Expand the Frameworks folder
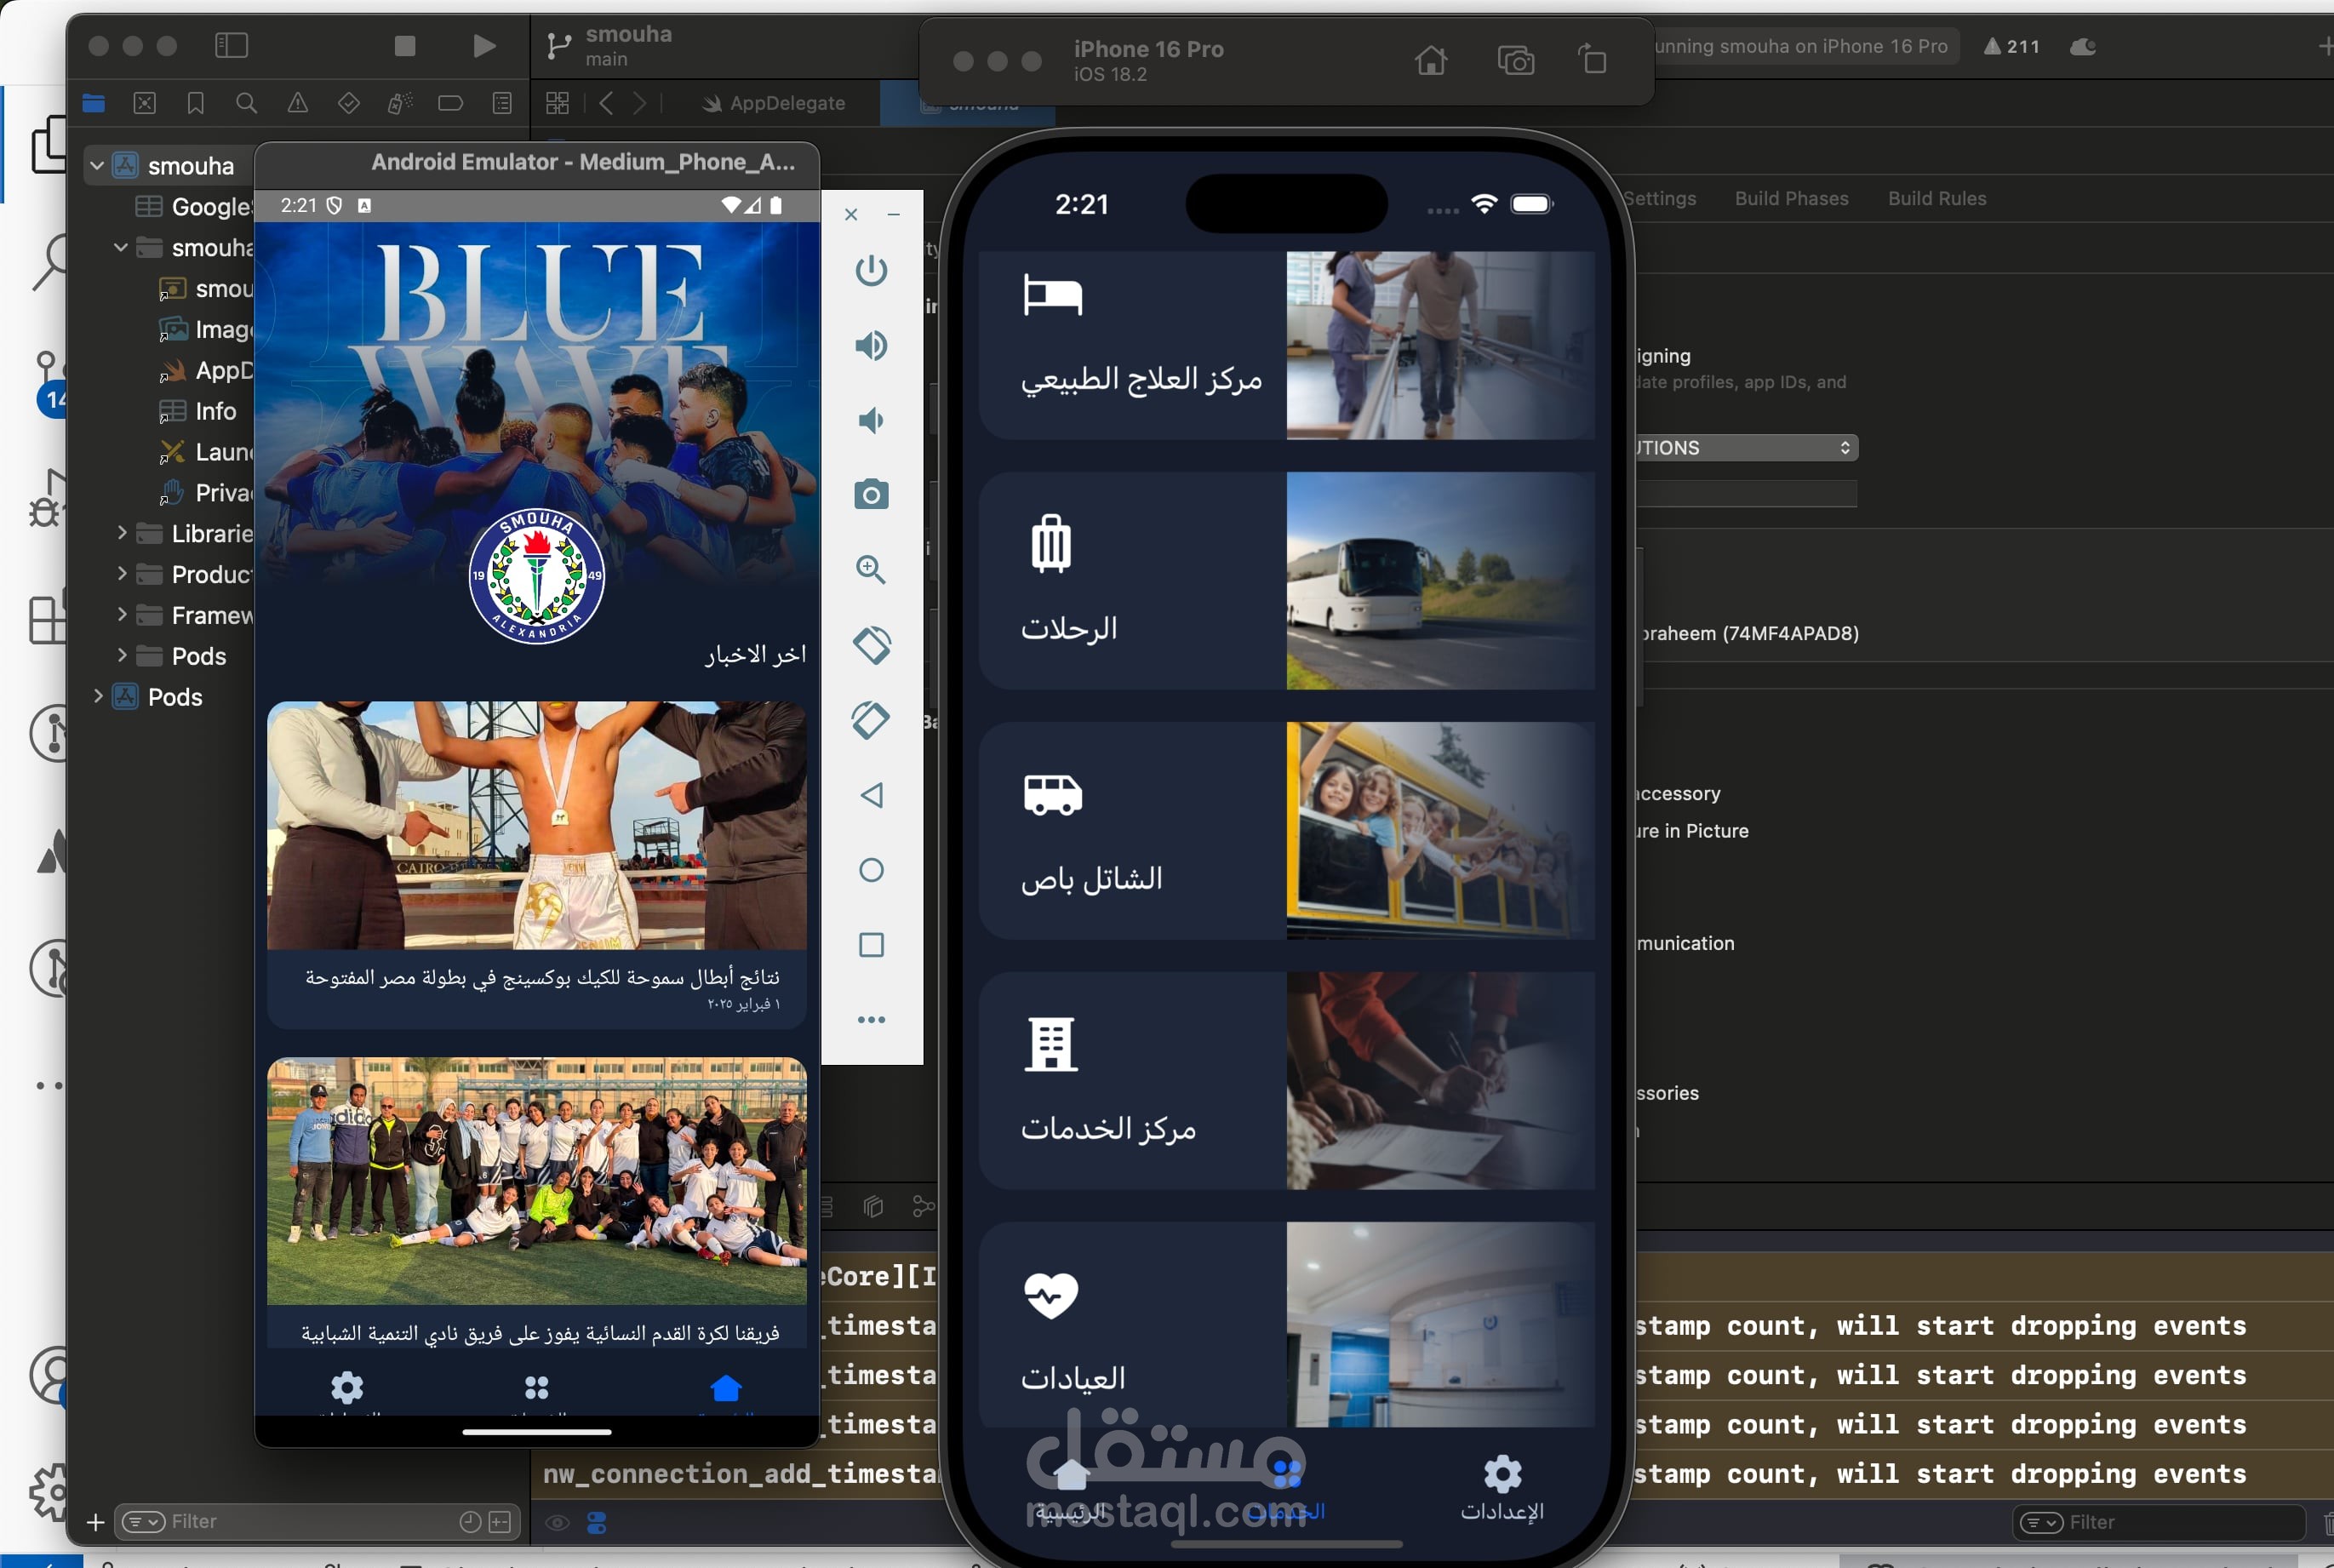The height and width of the screenshot is (1568, 2334). [x=121, y=615]
